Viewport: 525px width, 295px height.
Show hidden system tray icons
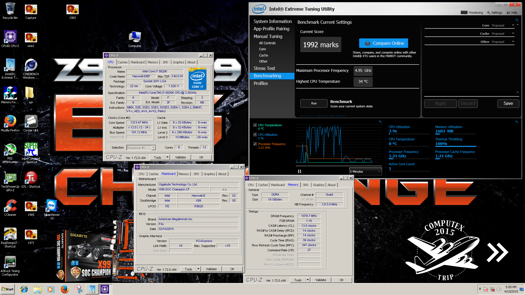click(x=480, y=289)
